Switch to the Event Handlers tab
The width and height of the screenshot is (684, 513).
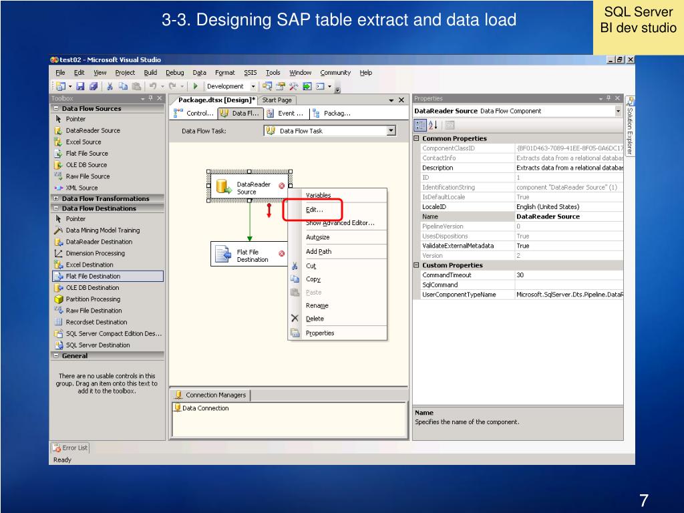coord(286,114)
